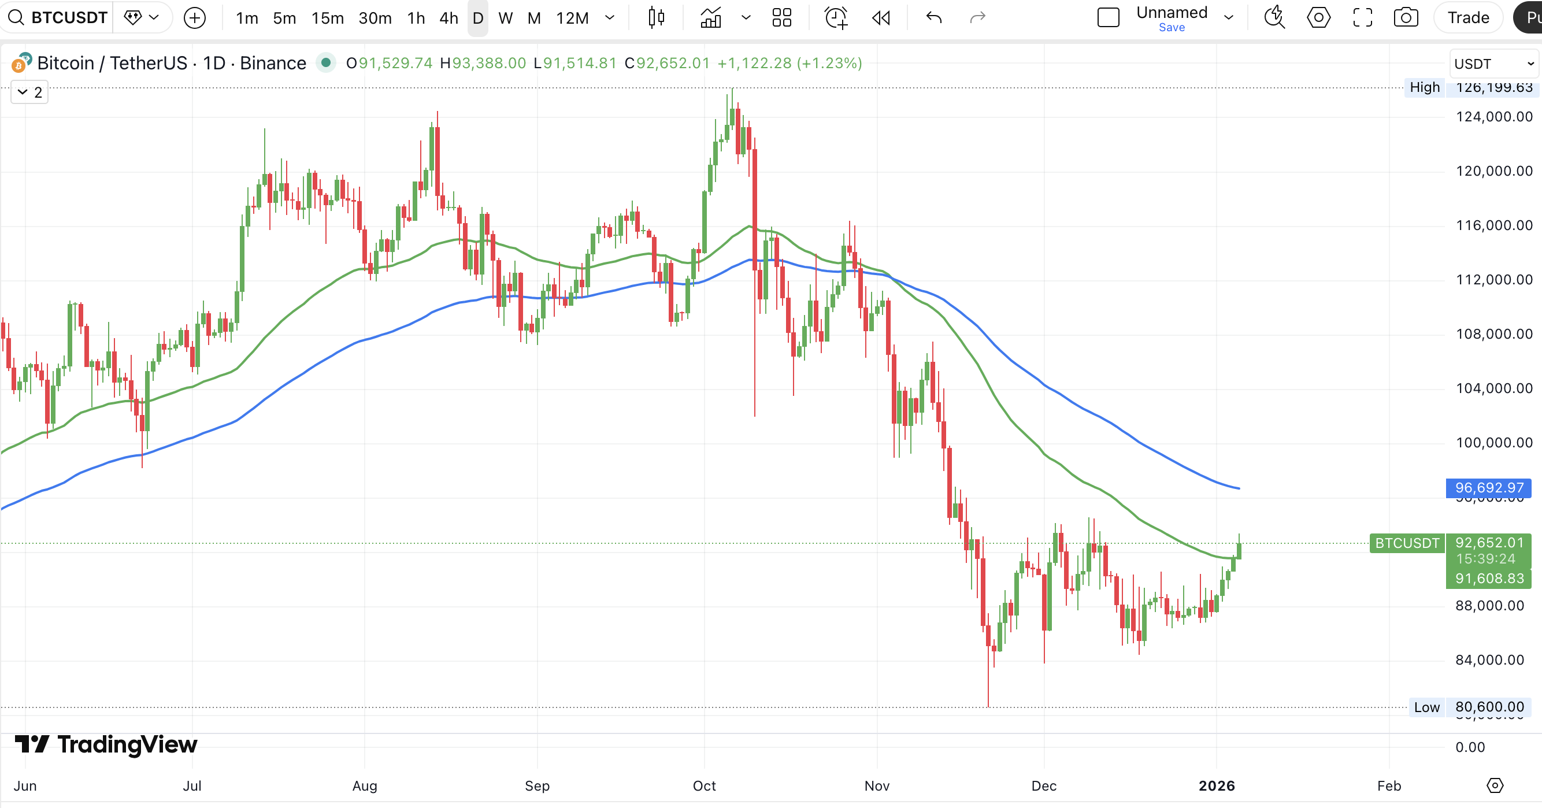Image resolution: width=1542 pixels, height=808 pixels.
Task: Open the Indicators panel icon
Action: click(x=710, y=18)
